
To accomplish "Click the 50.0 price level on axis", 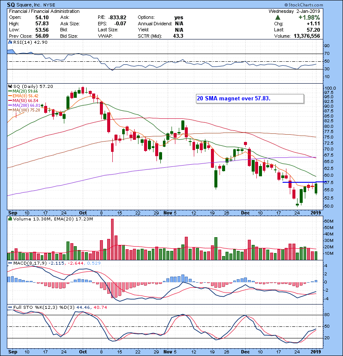I will [x=329, y=206].
